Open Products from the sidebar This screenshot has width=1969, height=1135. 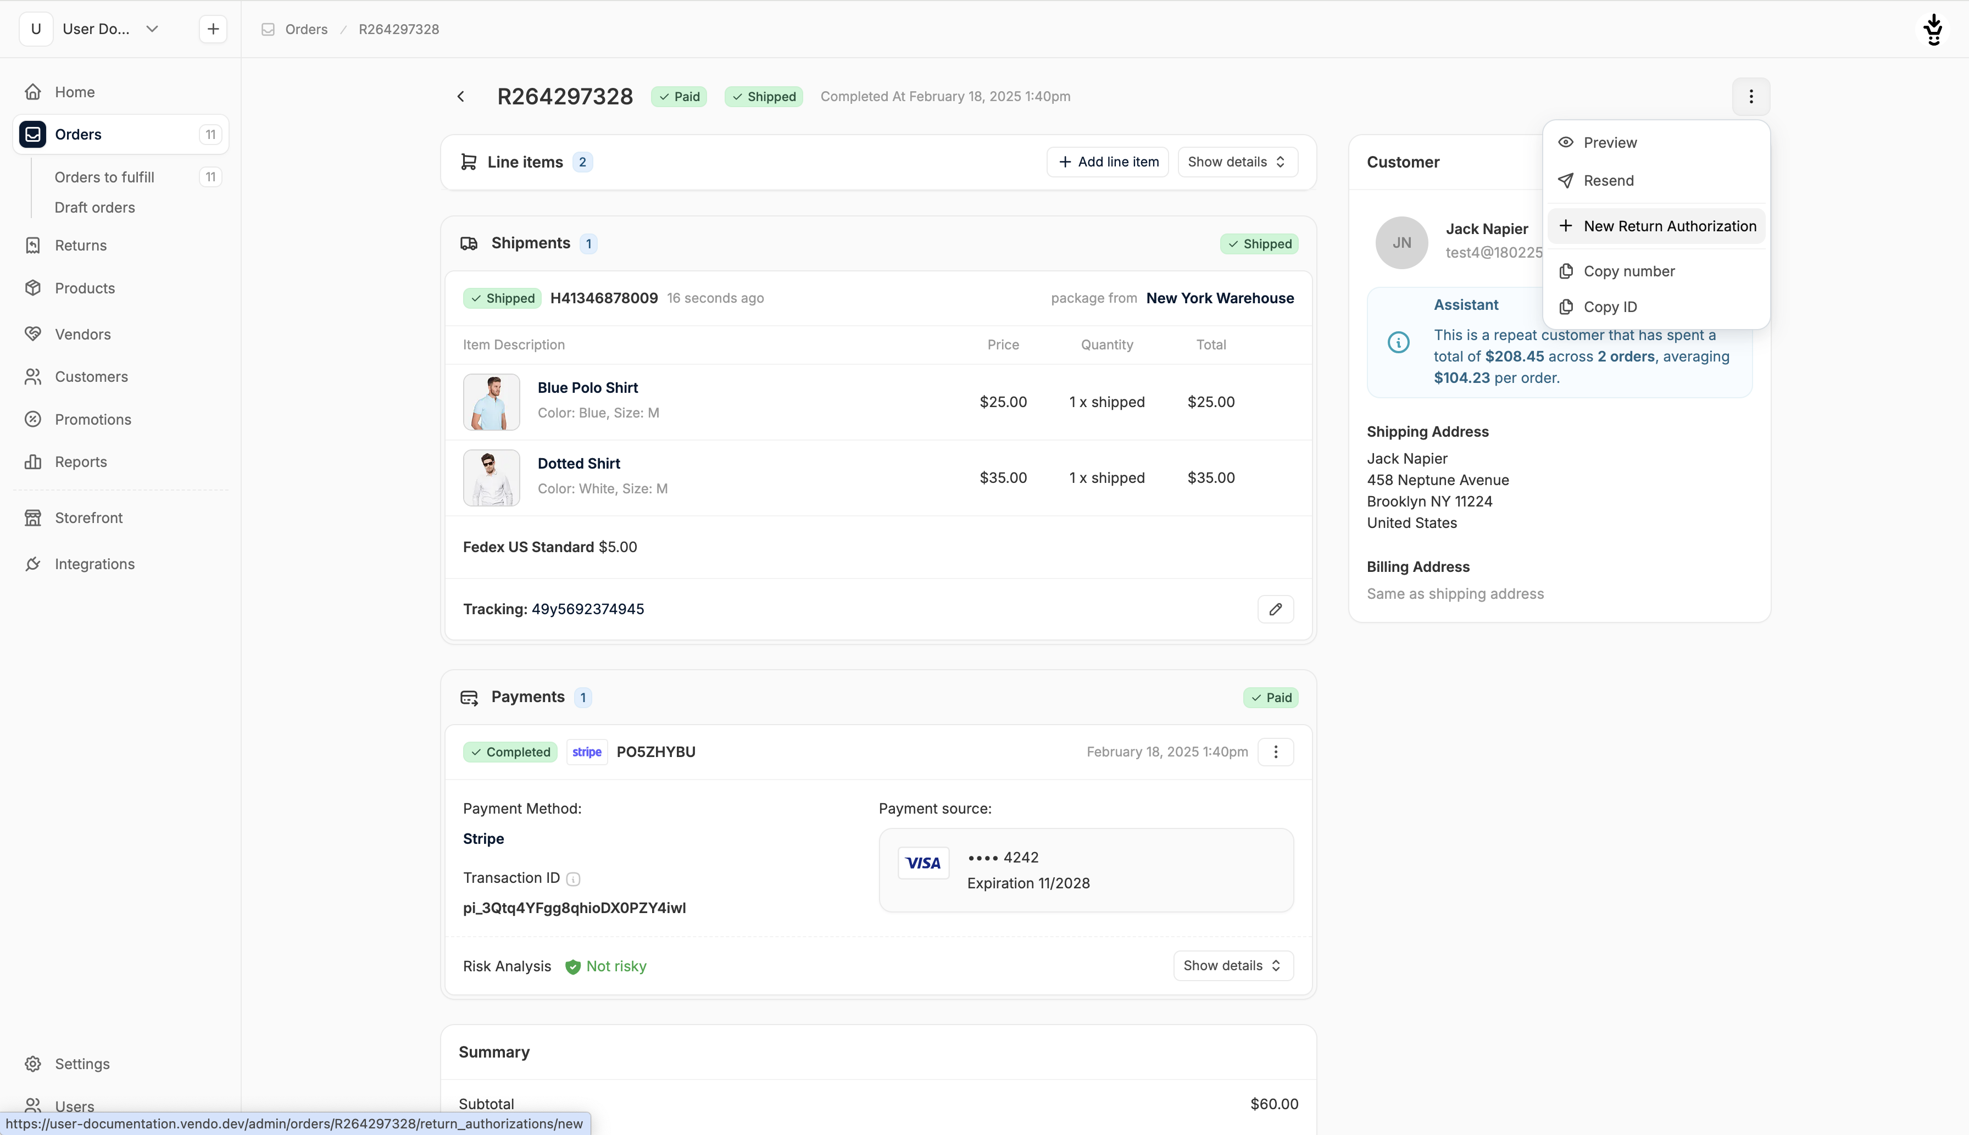pyautogui.click(x=84, y=288)
